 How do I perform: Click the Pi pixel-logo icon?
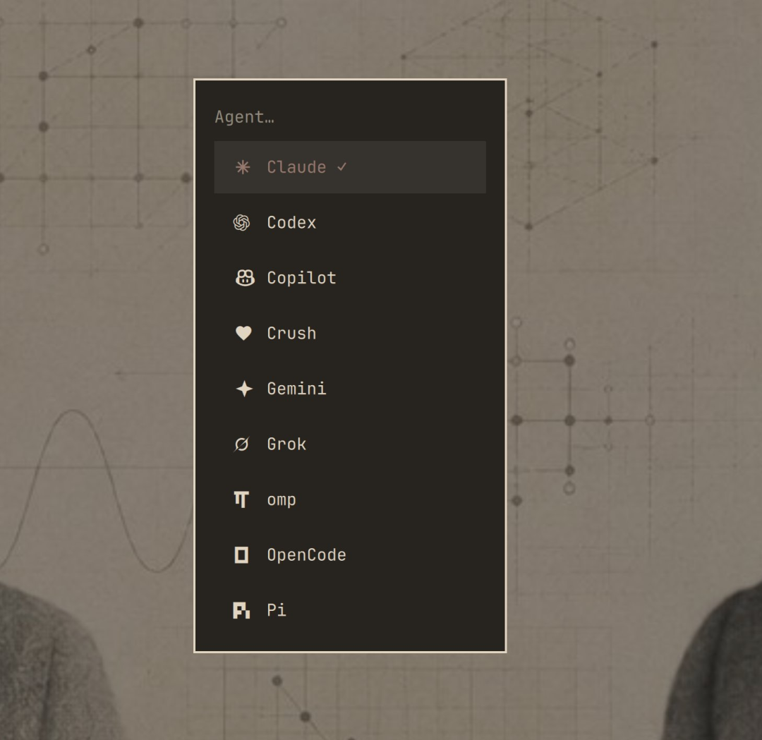(241, 610)
